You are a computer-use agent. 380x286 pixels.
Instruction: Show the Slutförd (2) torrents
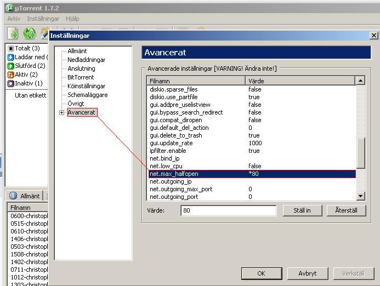(30, 66)
